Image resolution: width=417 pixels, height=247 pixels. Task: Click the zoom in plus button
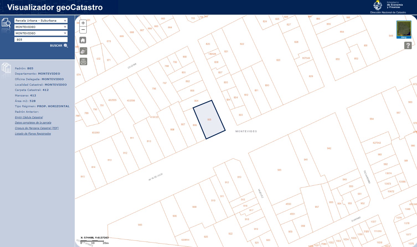(x=83, y=23)
